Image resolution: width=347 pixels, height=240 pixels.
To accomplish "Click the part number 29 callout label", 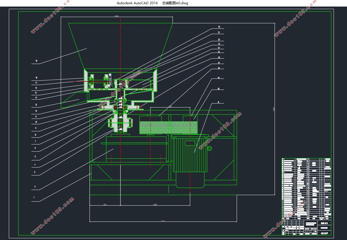I will (x=219, y=78).
